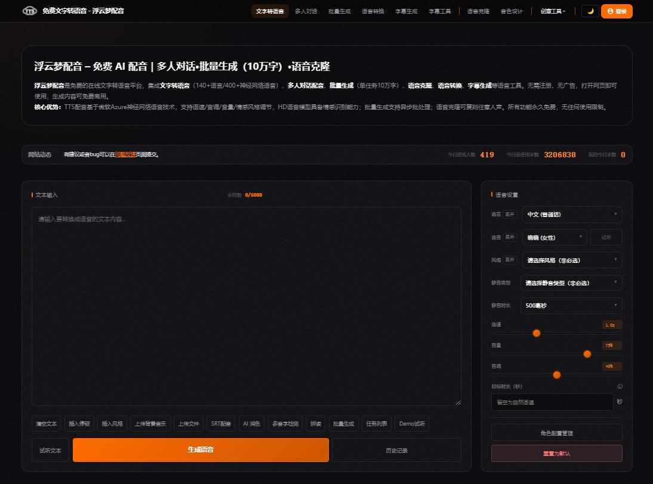Click inside the text input area

point(247,306)
